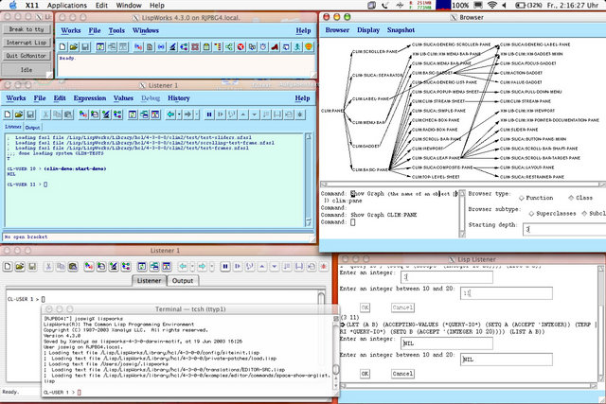Click microscope icon in blue Listener 1 toolbar
The width and height of the screenshot is (606, 404).
(x=106, y=114)
